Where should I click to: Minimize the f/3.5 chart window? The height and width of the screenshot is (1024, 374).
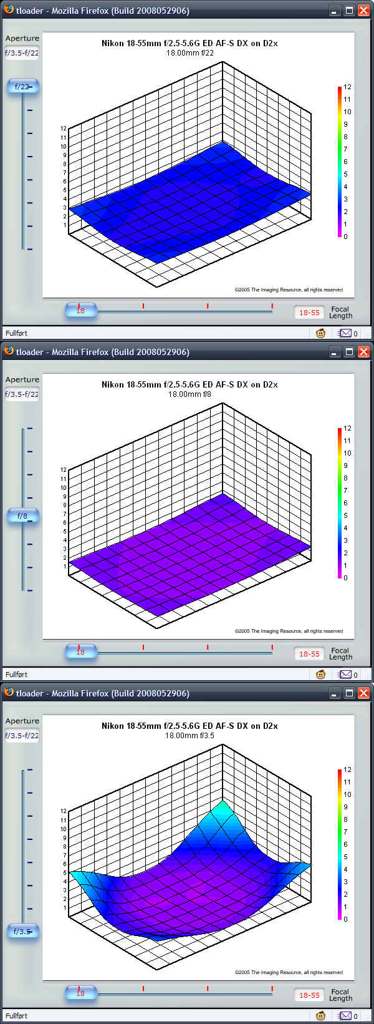click(335, 693)
